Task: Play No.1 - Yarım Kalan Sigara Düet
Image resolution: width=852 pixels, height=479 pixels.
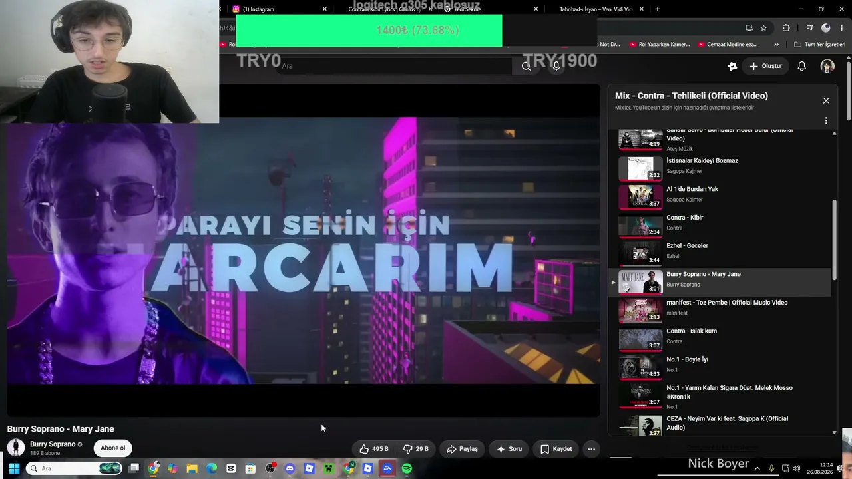Action: point(720,397)
